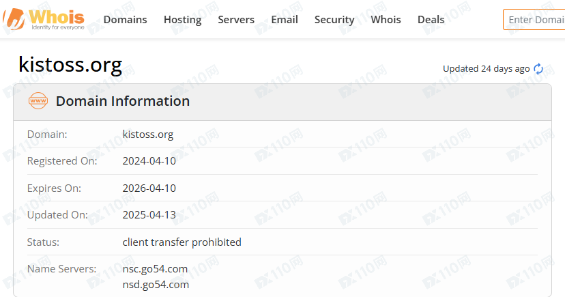The height and width of the screenshot is (297, 565).
Task: Click the Whois navigation menu item
Action: point(386,20)
